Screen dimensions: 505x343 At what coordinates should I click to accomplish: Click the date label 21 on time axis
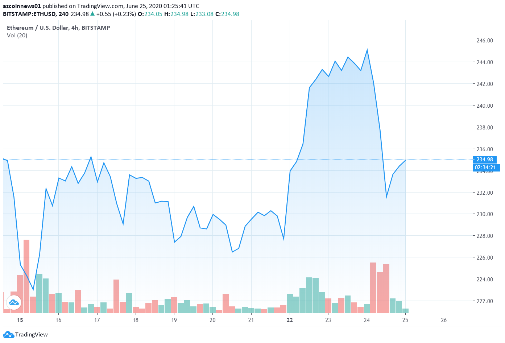click(251, 320)
